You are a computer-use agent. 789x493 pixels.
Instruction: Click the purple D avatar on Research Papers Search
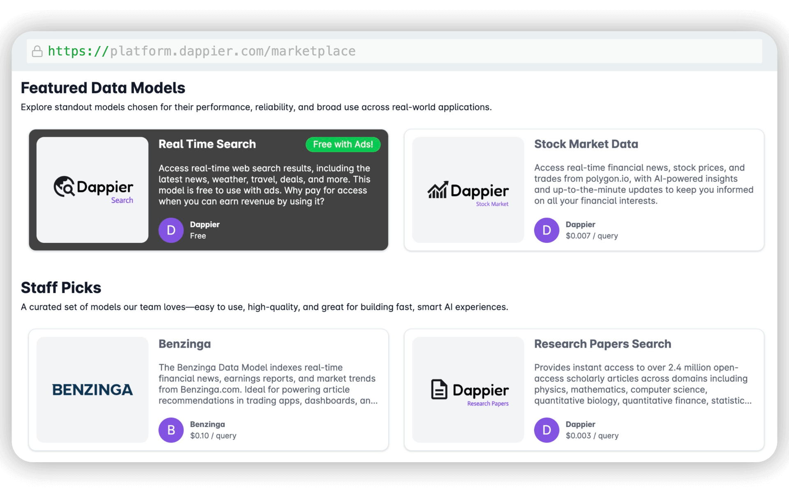(x=547, y=430)
